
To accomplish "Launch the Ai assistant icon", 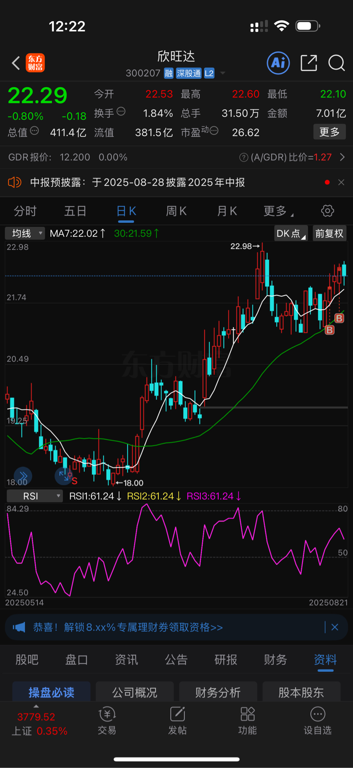I will 279,63.
